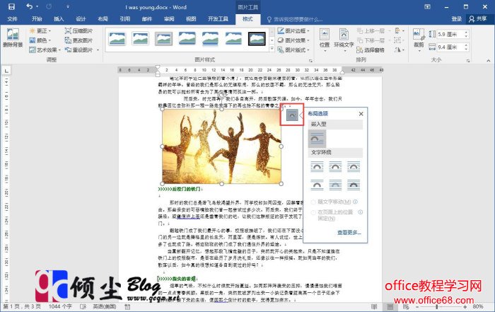The image size is (495, 312).
Task: Open the Rotate objects dropdown icon
Action: point(399,50)
